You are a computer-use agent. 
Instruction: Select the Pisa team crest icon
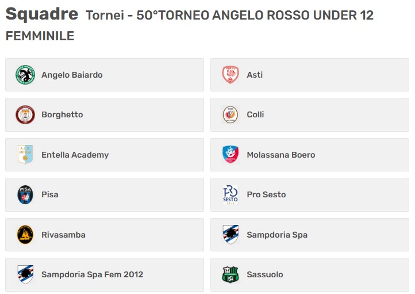[25, 194]
